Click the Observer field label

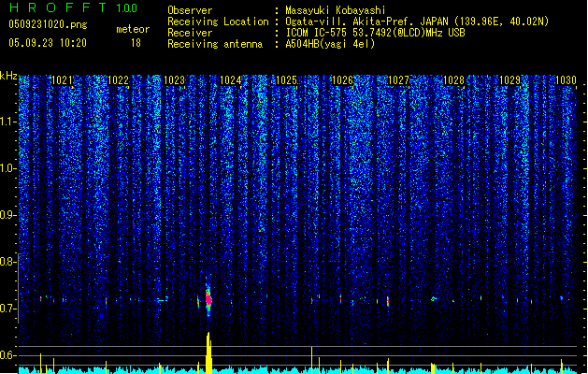tap(190, 10)
